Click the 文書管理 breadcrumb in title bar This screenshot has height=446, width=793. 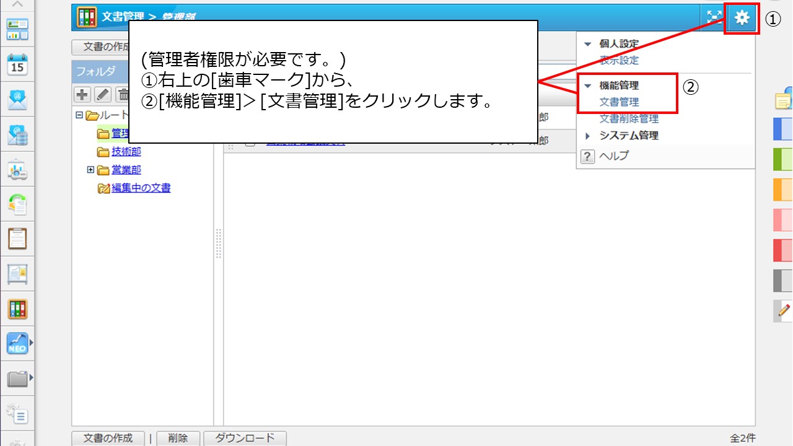click(x=123, y=17)
